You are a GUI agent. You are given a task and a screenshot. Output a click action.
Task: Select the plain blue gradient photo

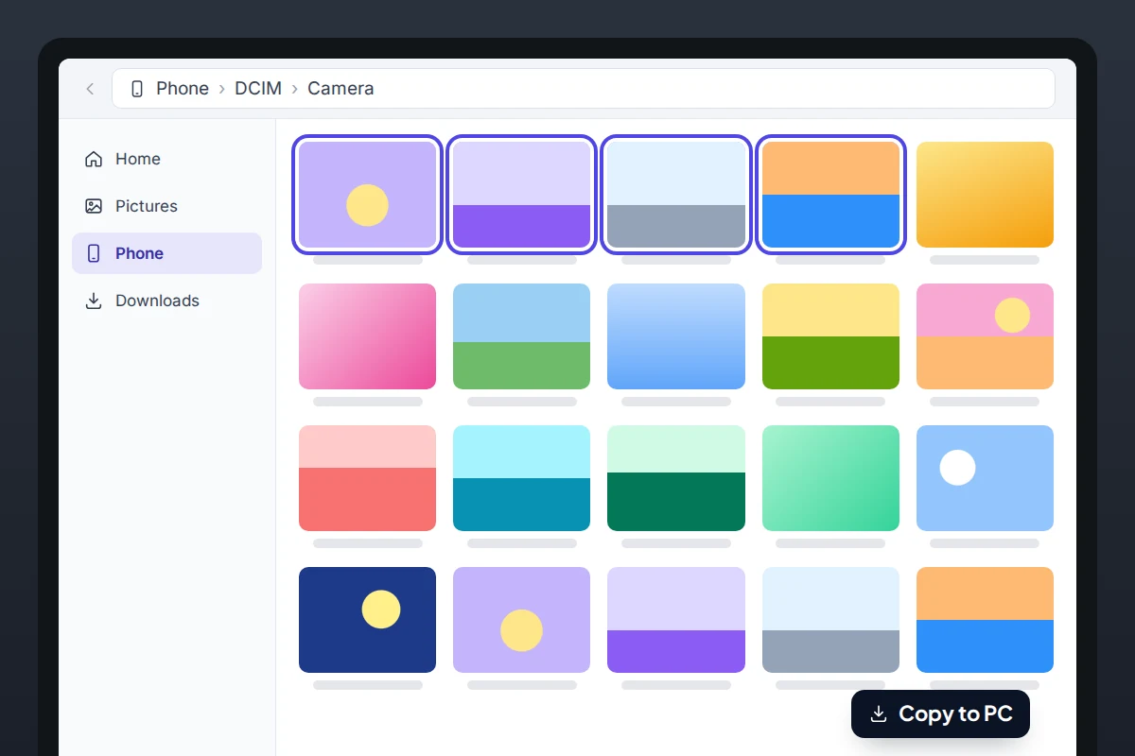point(676,336)
